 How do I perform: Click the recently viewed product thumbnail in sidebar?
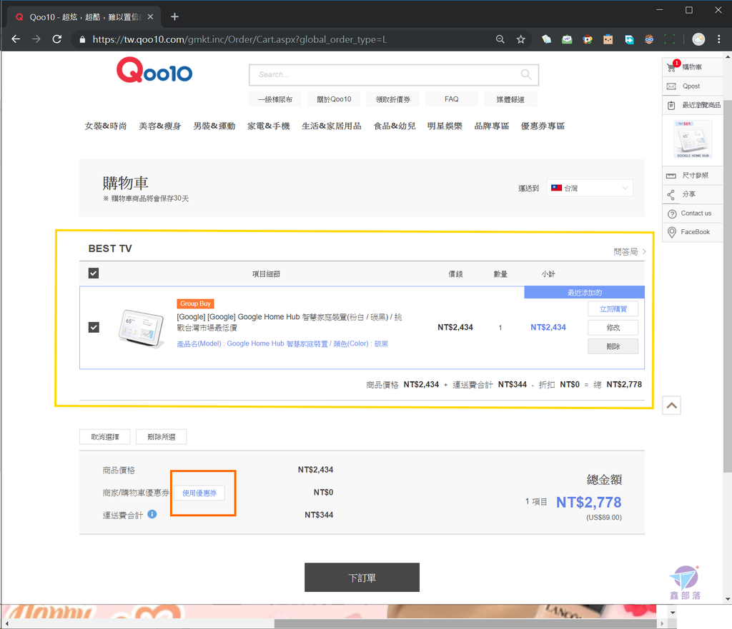point(693,139)
